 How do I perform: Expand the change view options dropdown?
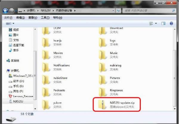click(x=155, y=23)
